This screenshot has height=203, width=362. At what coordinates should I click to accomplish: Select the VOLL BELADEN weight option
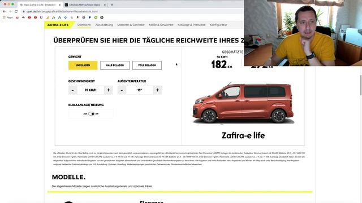(x=147, y=65)
